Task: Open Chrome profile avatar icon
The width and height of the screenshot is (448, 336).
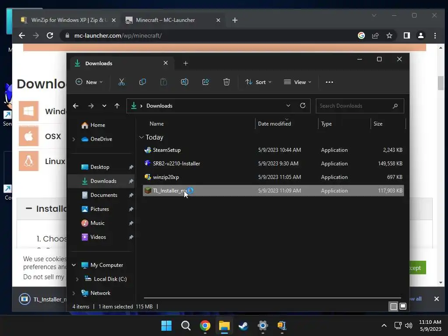Action: point(420,35)
